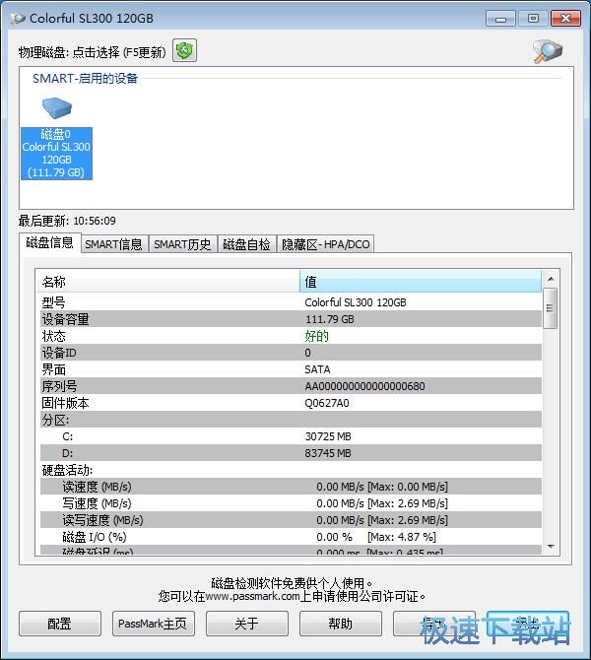Select the D: partition row
Screen dimensions: 591x660
[x=291, y=453]
